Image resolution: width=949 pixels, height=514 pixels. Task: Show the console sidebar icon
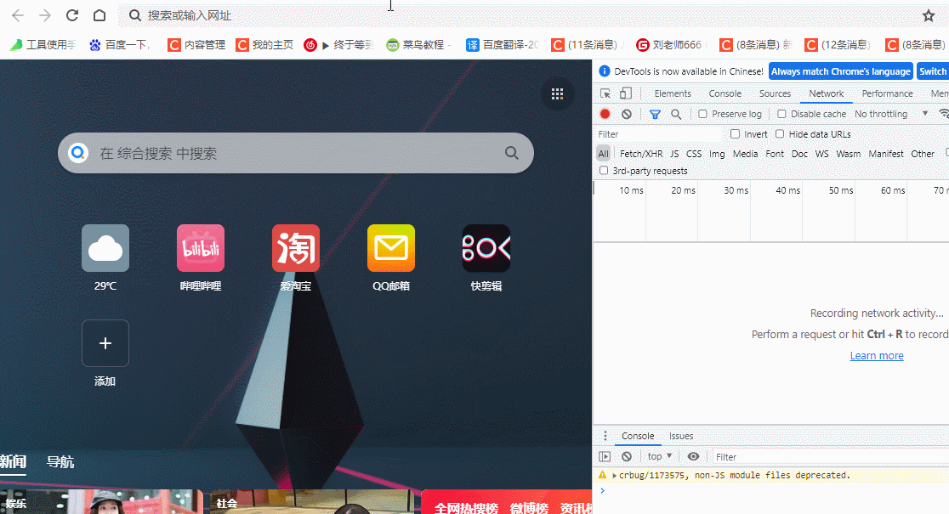(605, 456)
